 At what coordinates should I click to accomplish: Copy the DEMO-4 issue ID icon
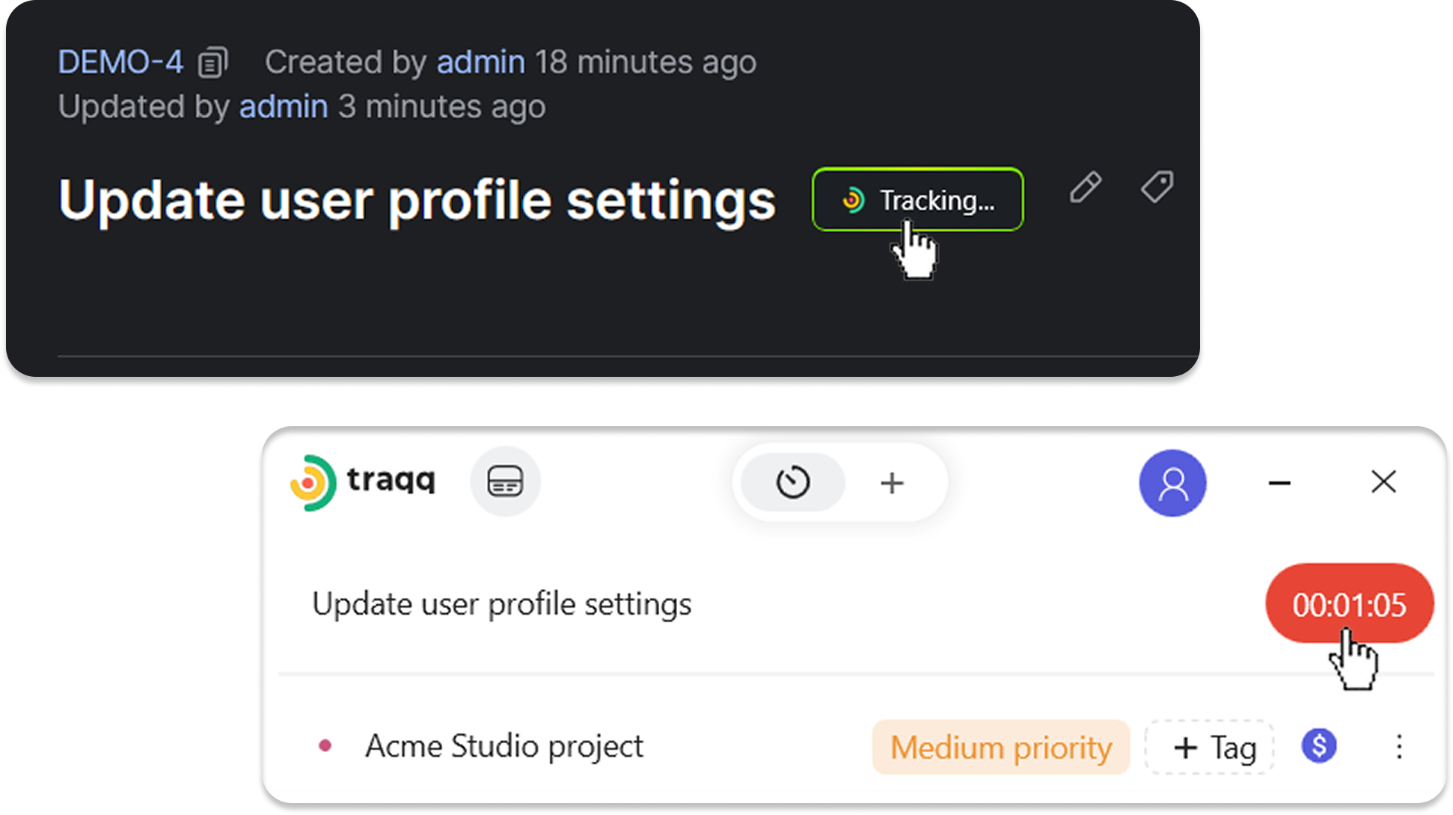(212, 63)
